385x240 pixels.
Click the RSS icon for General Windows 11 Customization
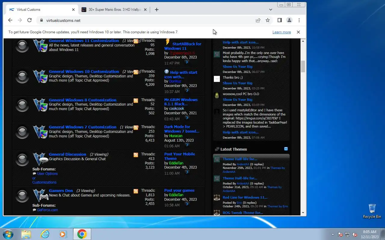[x=136, y=41]
